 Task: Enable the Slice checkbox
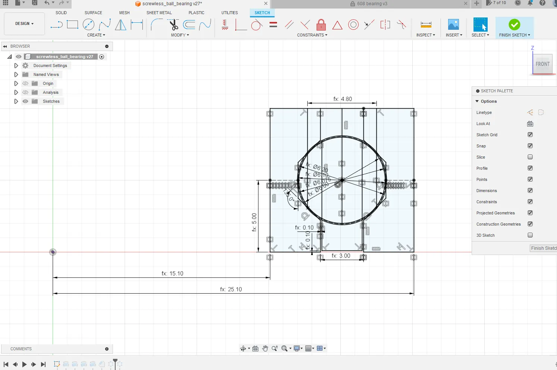530,157
